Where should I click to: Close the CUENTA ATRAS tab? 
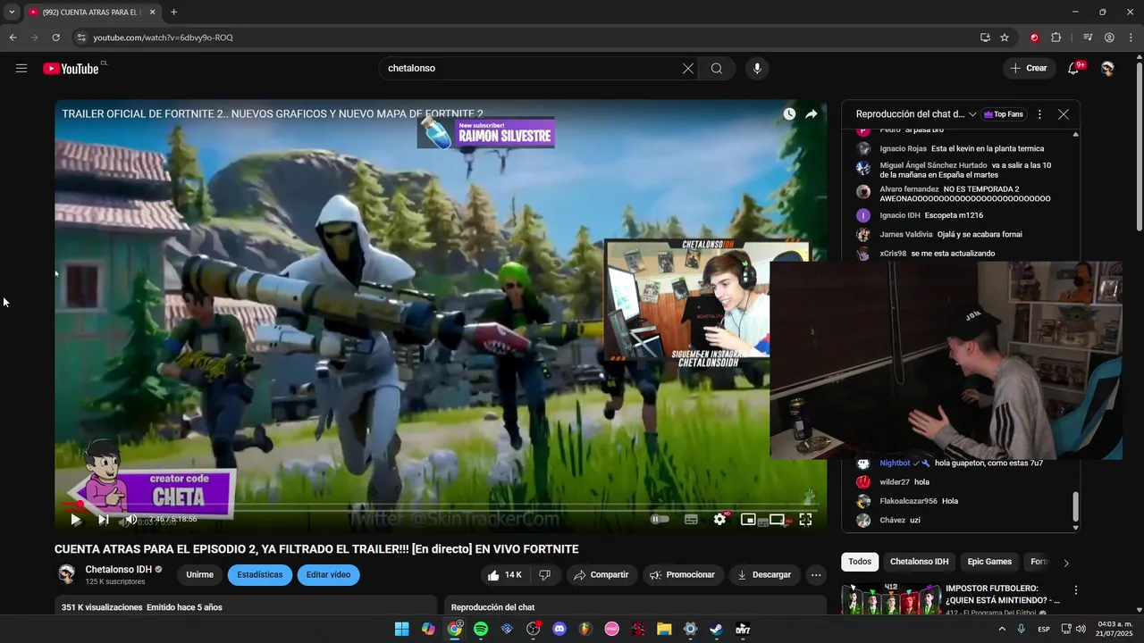pyautogui.click(x=152, y=13)
